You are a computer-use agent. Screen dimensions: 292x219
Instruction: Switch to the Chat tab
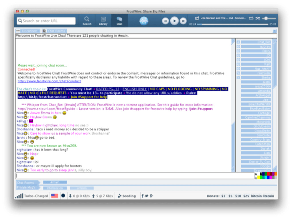point(119,21)
